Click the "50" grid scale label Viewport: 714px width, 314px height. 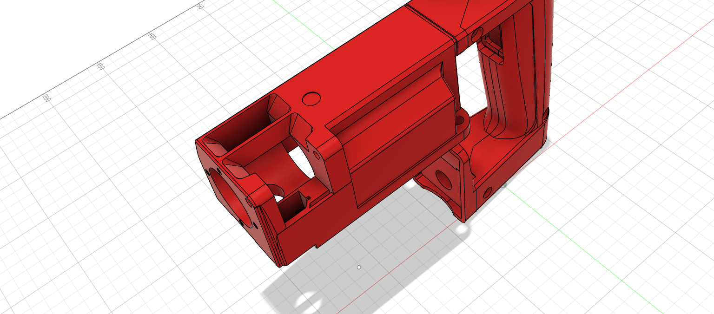coord(200,6)
